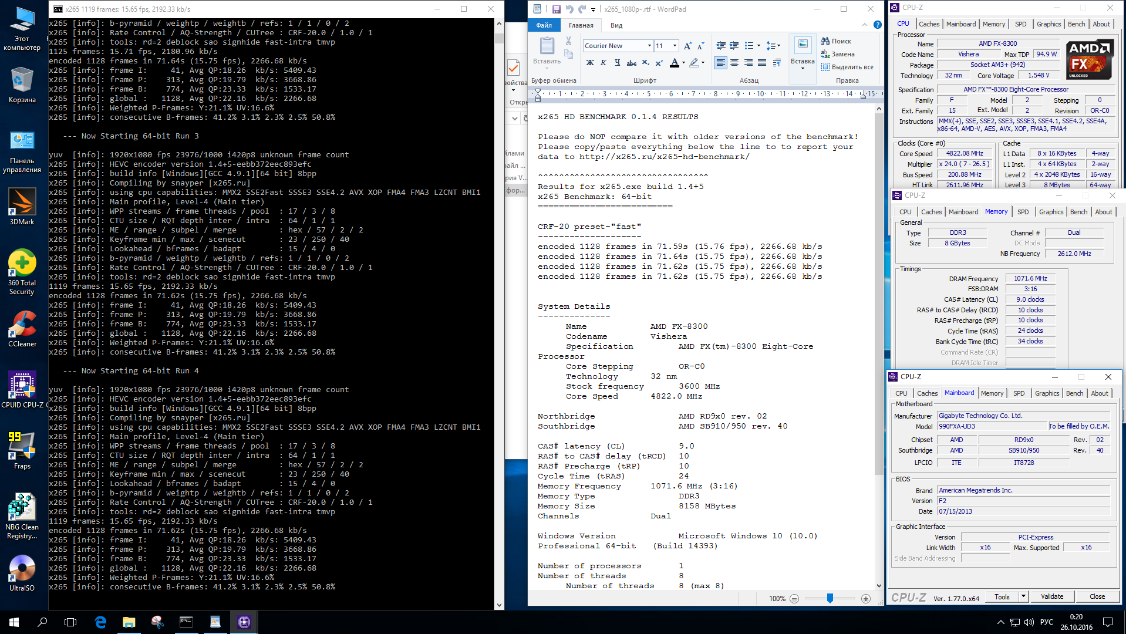Insert a picture using the Вставка image icon
Image resolution: width=1126 pixels, height=634 pixels.
pos(803,45)
